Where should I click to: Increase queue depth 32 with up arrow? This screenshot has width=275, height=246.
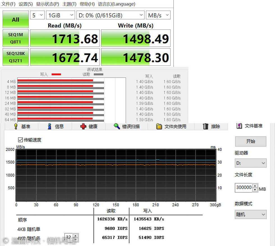pos(75,236)
